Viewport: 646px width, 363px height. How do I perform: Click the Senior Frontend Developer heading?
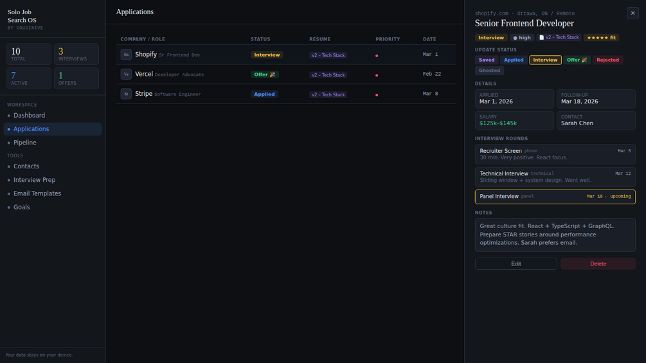coord(524,24)
